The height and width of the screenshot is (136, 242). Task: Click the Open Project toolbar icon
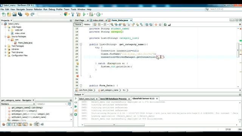pos(14,14)
